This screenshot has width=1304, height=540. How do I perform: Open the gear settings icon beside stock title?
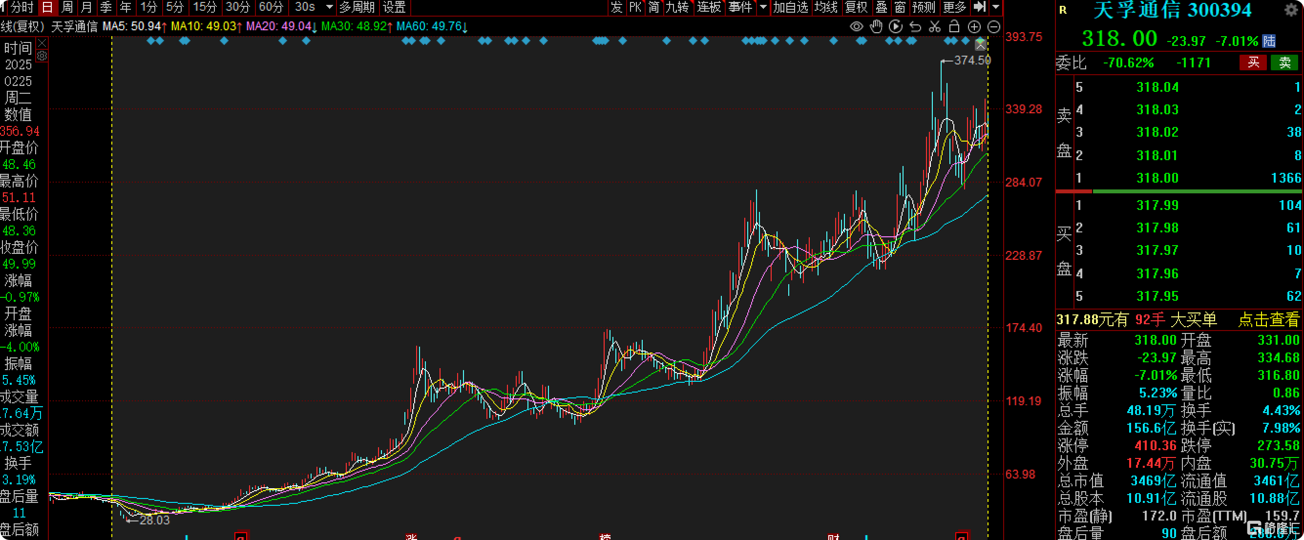[x=1291, y=10]
